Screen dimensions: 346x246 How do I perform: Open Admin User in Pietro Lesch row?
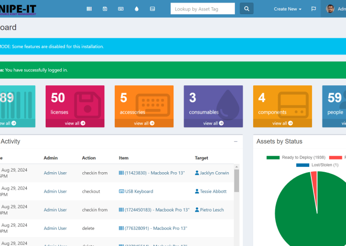pos(55,210)
